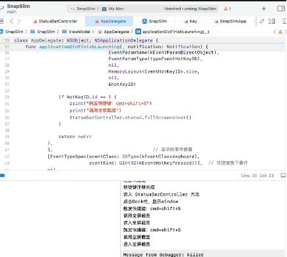Click the SnapSlim project title
Image resolution: width=287 pixels, height=257 pixels.
pyautogui.click(x=18, y=6)
